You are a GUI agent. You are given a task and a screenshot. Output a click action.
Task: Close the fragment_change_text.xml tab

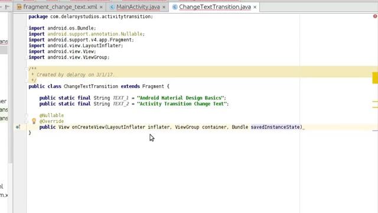pos(101,7)
